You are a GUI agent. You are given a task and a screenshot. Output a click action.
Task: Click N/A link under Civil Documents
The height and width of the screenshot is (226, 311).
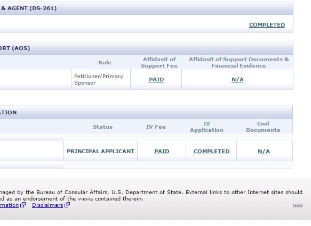pyautogui.click(x=264, y=151)
